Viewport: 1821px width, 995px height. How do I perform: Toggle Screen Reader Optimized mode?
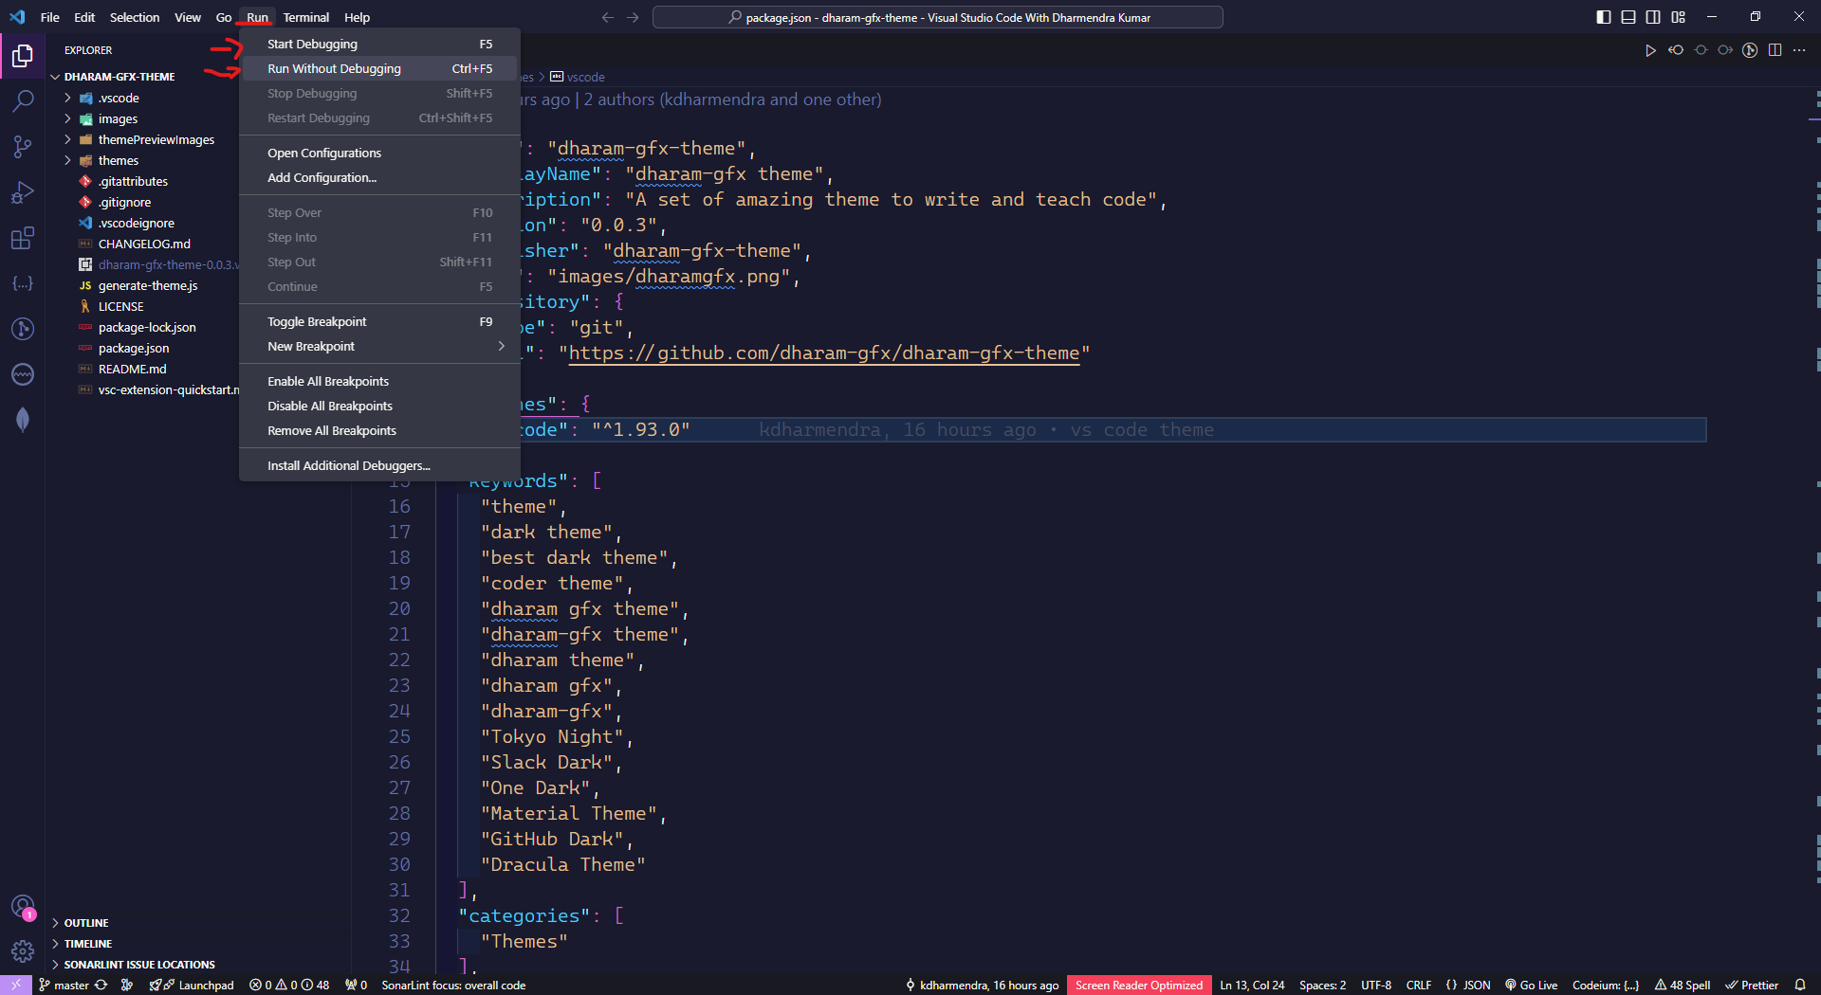(1139, 986)
